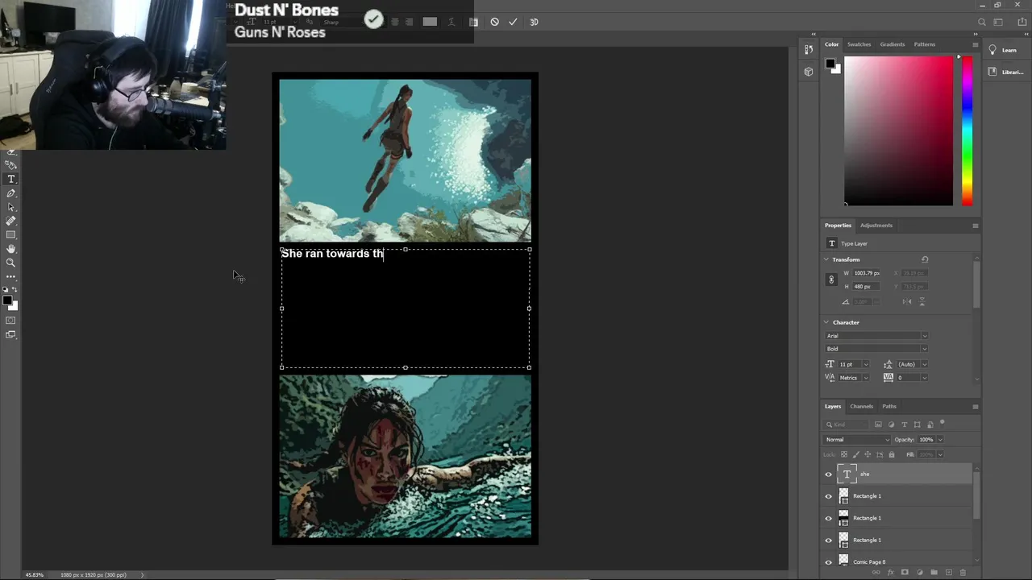Screen dimensions: 1032x580
Task: Open the Layers panel flyout menu
Action: pyautogui.click(x=975, y=407)
